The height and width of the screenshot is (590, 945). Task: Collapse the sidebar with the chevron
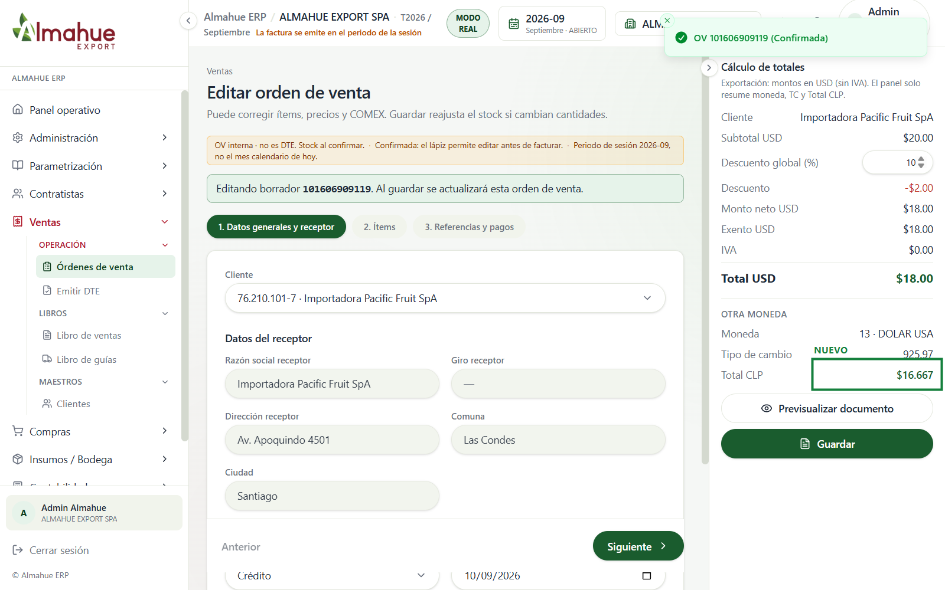click(x=188, y=21)
